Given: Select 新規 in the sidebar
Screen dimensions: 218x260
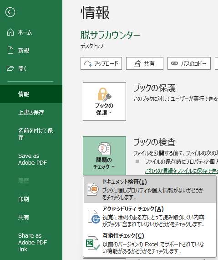Looking at the screenshot, I should point(31,50).
